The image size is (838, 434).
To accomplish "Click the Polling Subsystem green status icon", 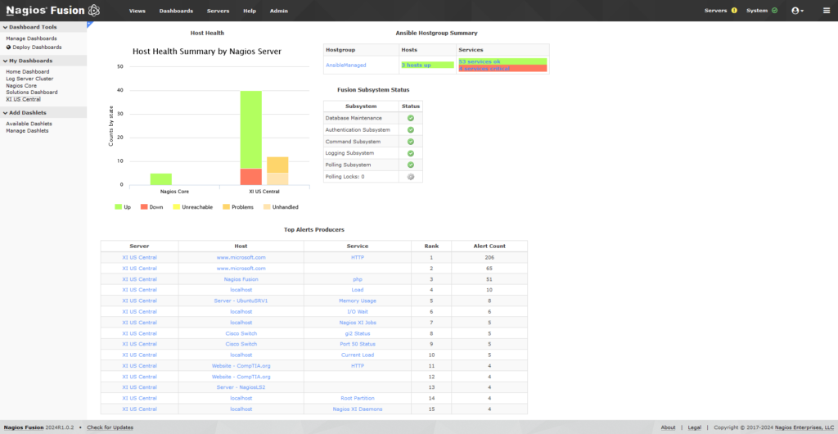I will [411, 165].
